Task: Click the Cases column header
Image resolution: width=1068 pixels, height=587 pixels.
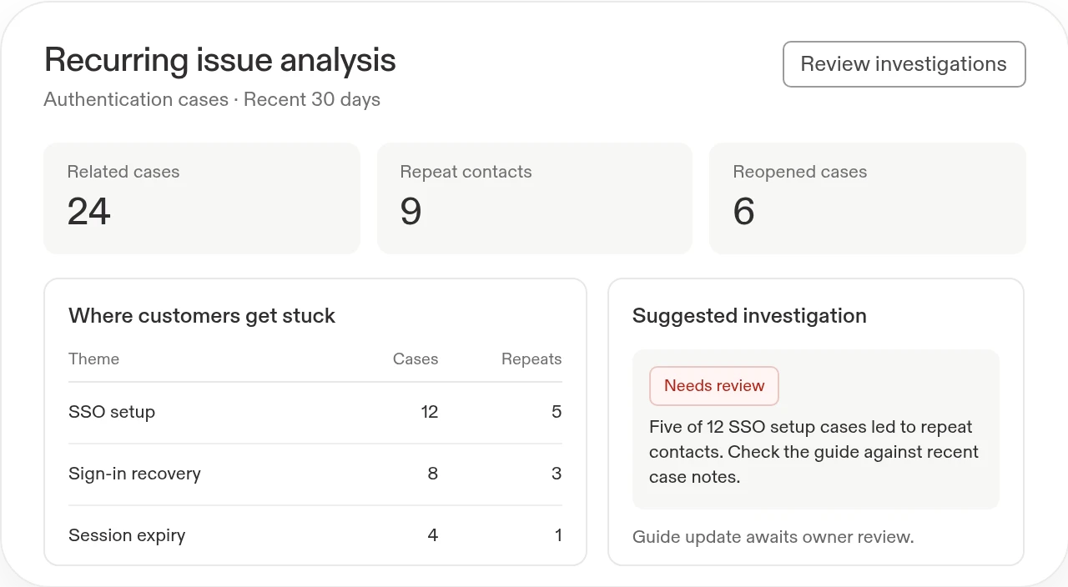Action: pos(416,359)
